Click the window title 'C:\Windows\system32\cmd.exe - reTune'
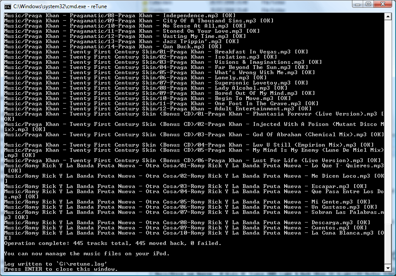Screen dimensions: 396x276 (60, 6)
